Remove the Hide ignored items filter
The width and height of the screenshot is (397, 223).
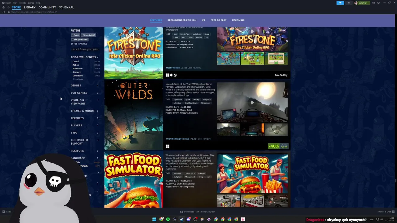[x=80, y=39]
